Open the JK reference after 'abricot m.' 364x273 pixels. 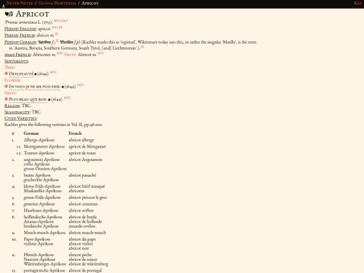coord(57,34)
